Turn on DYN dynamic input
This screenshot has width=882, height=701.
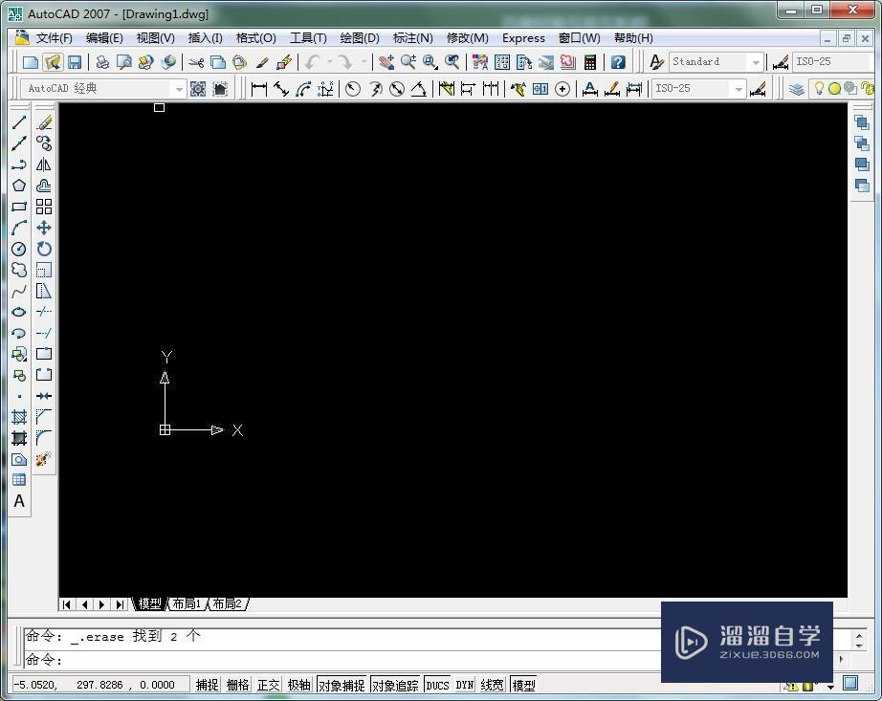point(463,684)
